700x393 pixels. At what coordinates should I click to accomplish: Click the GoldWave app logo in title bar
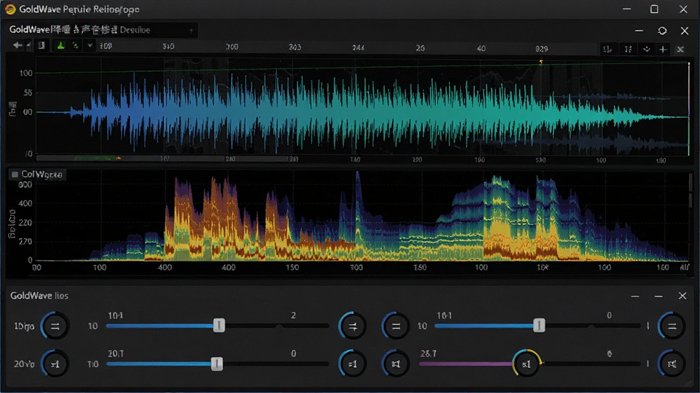[10, 9]
